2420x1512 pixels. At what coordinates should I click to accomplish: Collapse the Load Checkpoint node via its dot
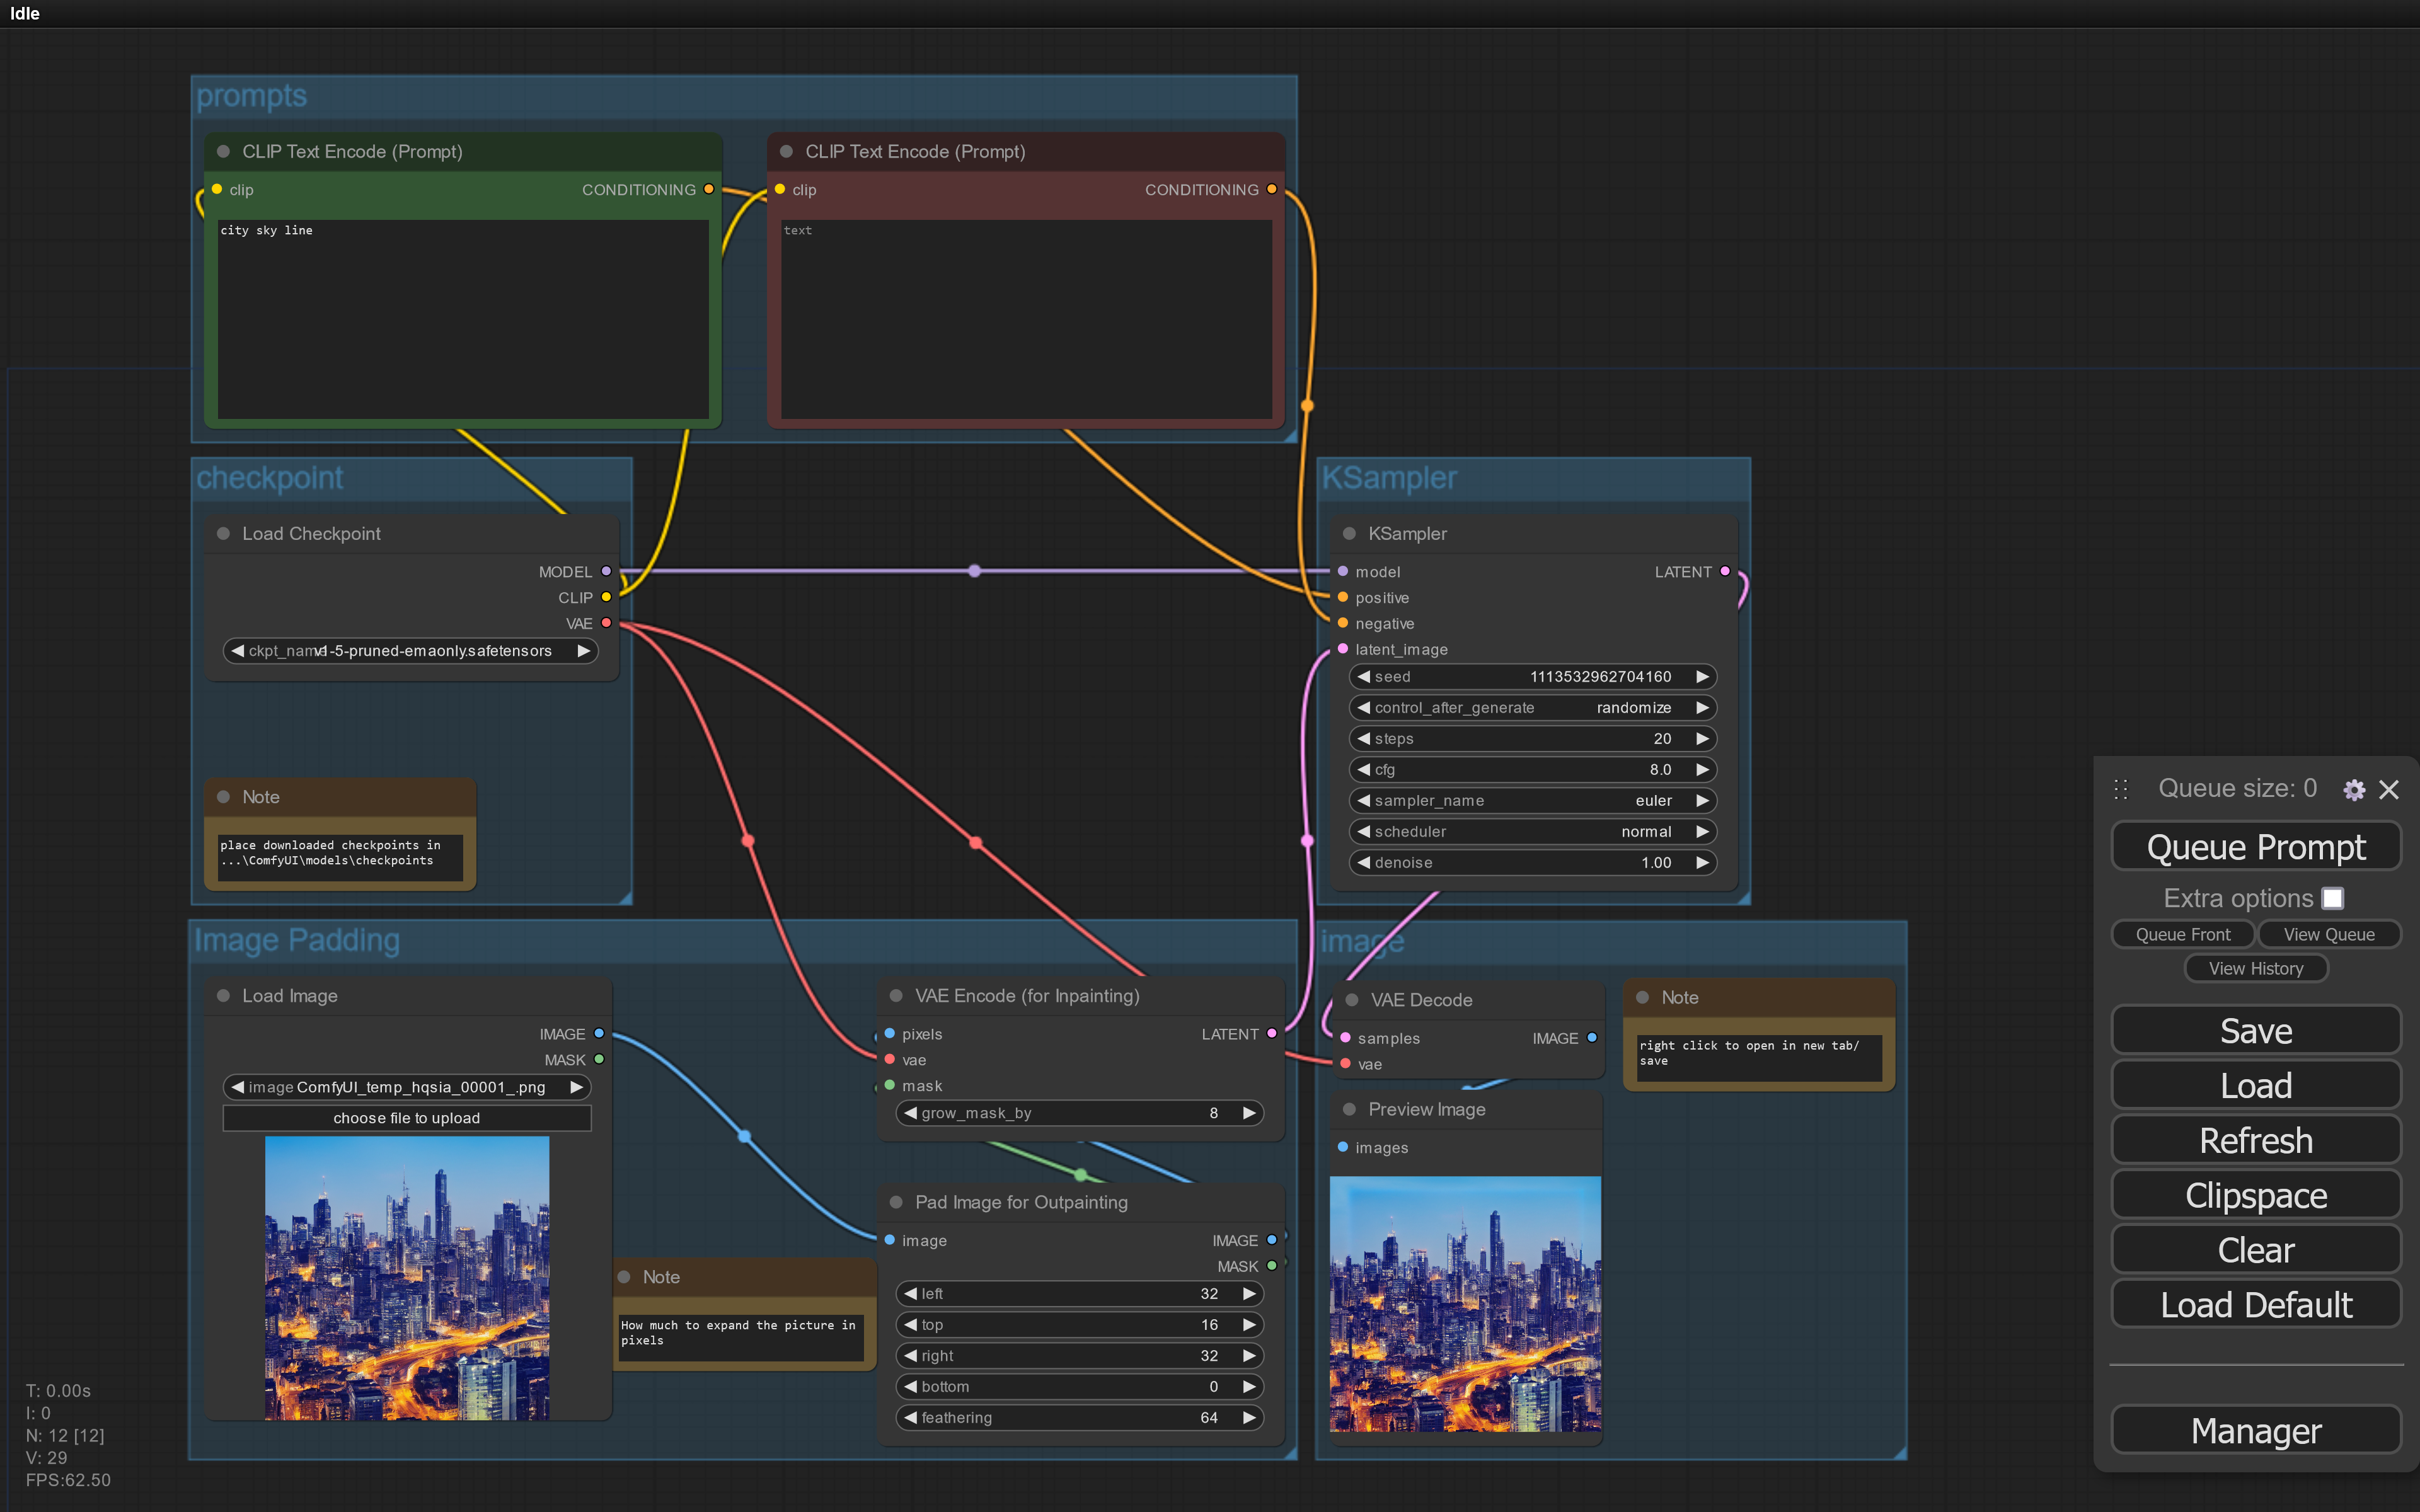click(x=223, y=534)
